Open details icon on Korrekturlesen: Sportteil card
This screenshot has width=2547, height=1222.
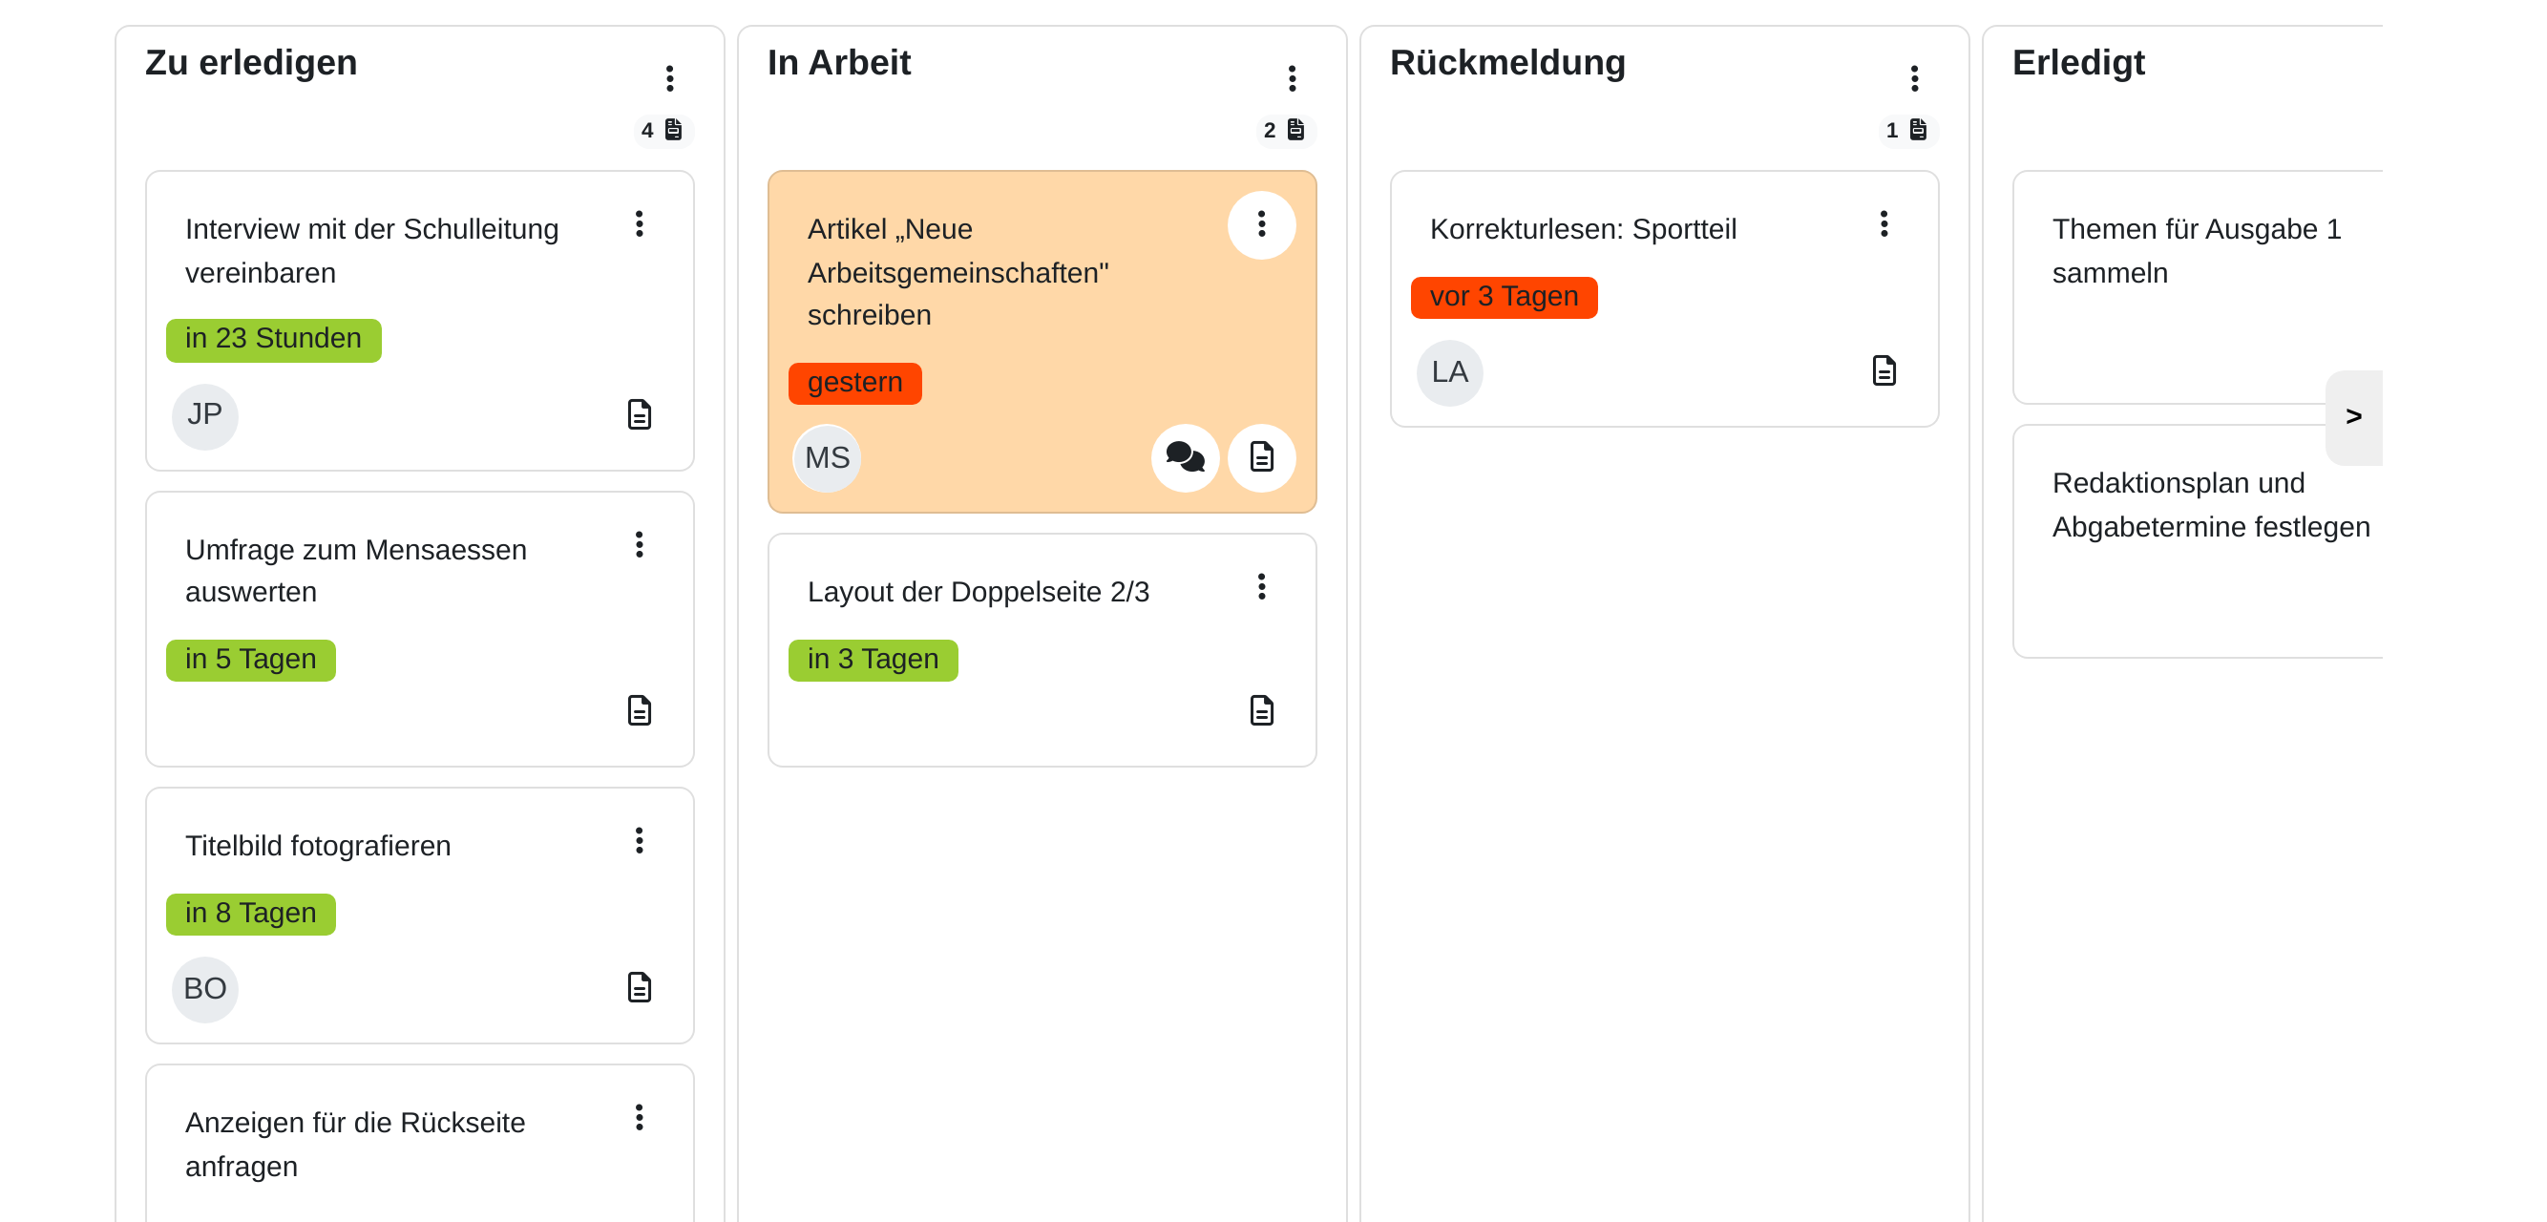coord(1884,370)
